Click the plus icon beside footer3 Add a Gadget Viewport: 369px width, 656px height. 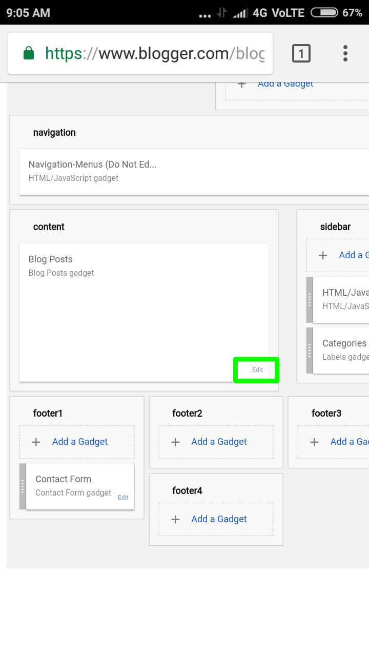[314, 441]
